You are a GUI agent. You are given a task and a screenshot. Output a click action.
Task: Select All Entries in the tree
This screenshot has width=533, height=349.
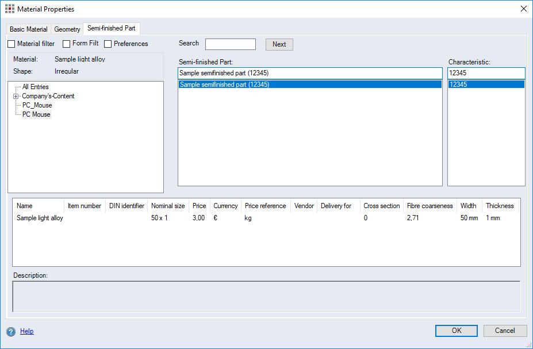tap(34, 87)
